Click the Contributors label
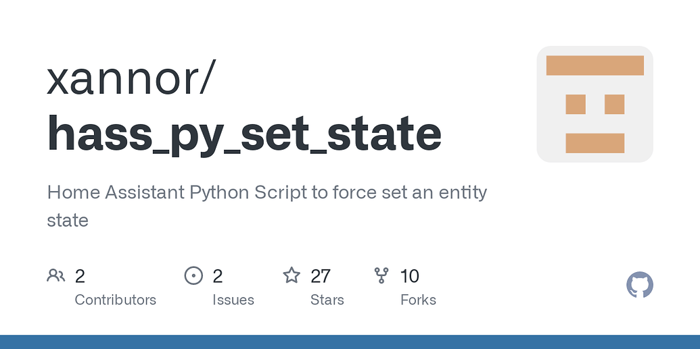This screenshot has height=349, width=700. click(115, 300)
